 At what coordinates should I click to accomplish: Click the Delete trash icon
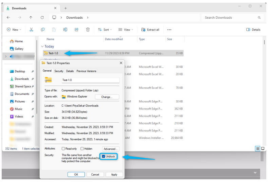[88, 30]
